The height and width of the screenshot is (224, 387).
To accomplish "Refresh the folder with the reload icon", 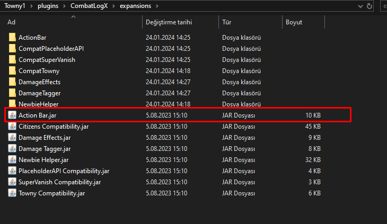I will [369, 6].
